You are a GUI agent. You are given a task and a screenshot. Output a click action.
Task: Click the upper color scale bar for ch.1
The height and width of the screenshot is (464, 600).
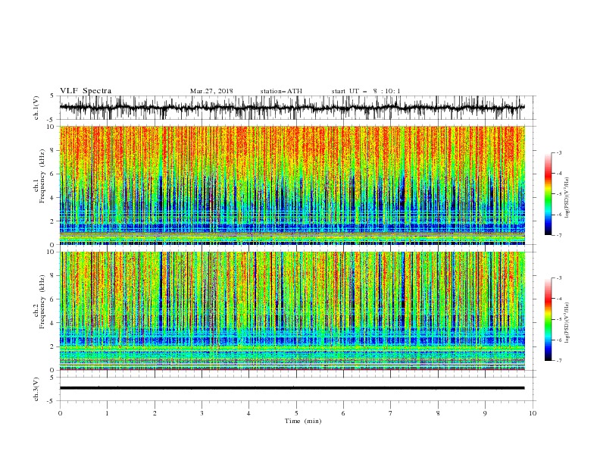(x=548, y=194)
